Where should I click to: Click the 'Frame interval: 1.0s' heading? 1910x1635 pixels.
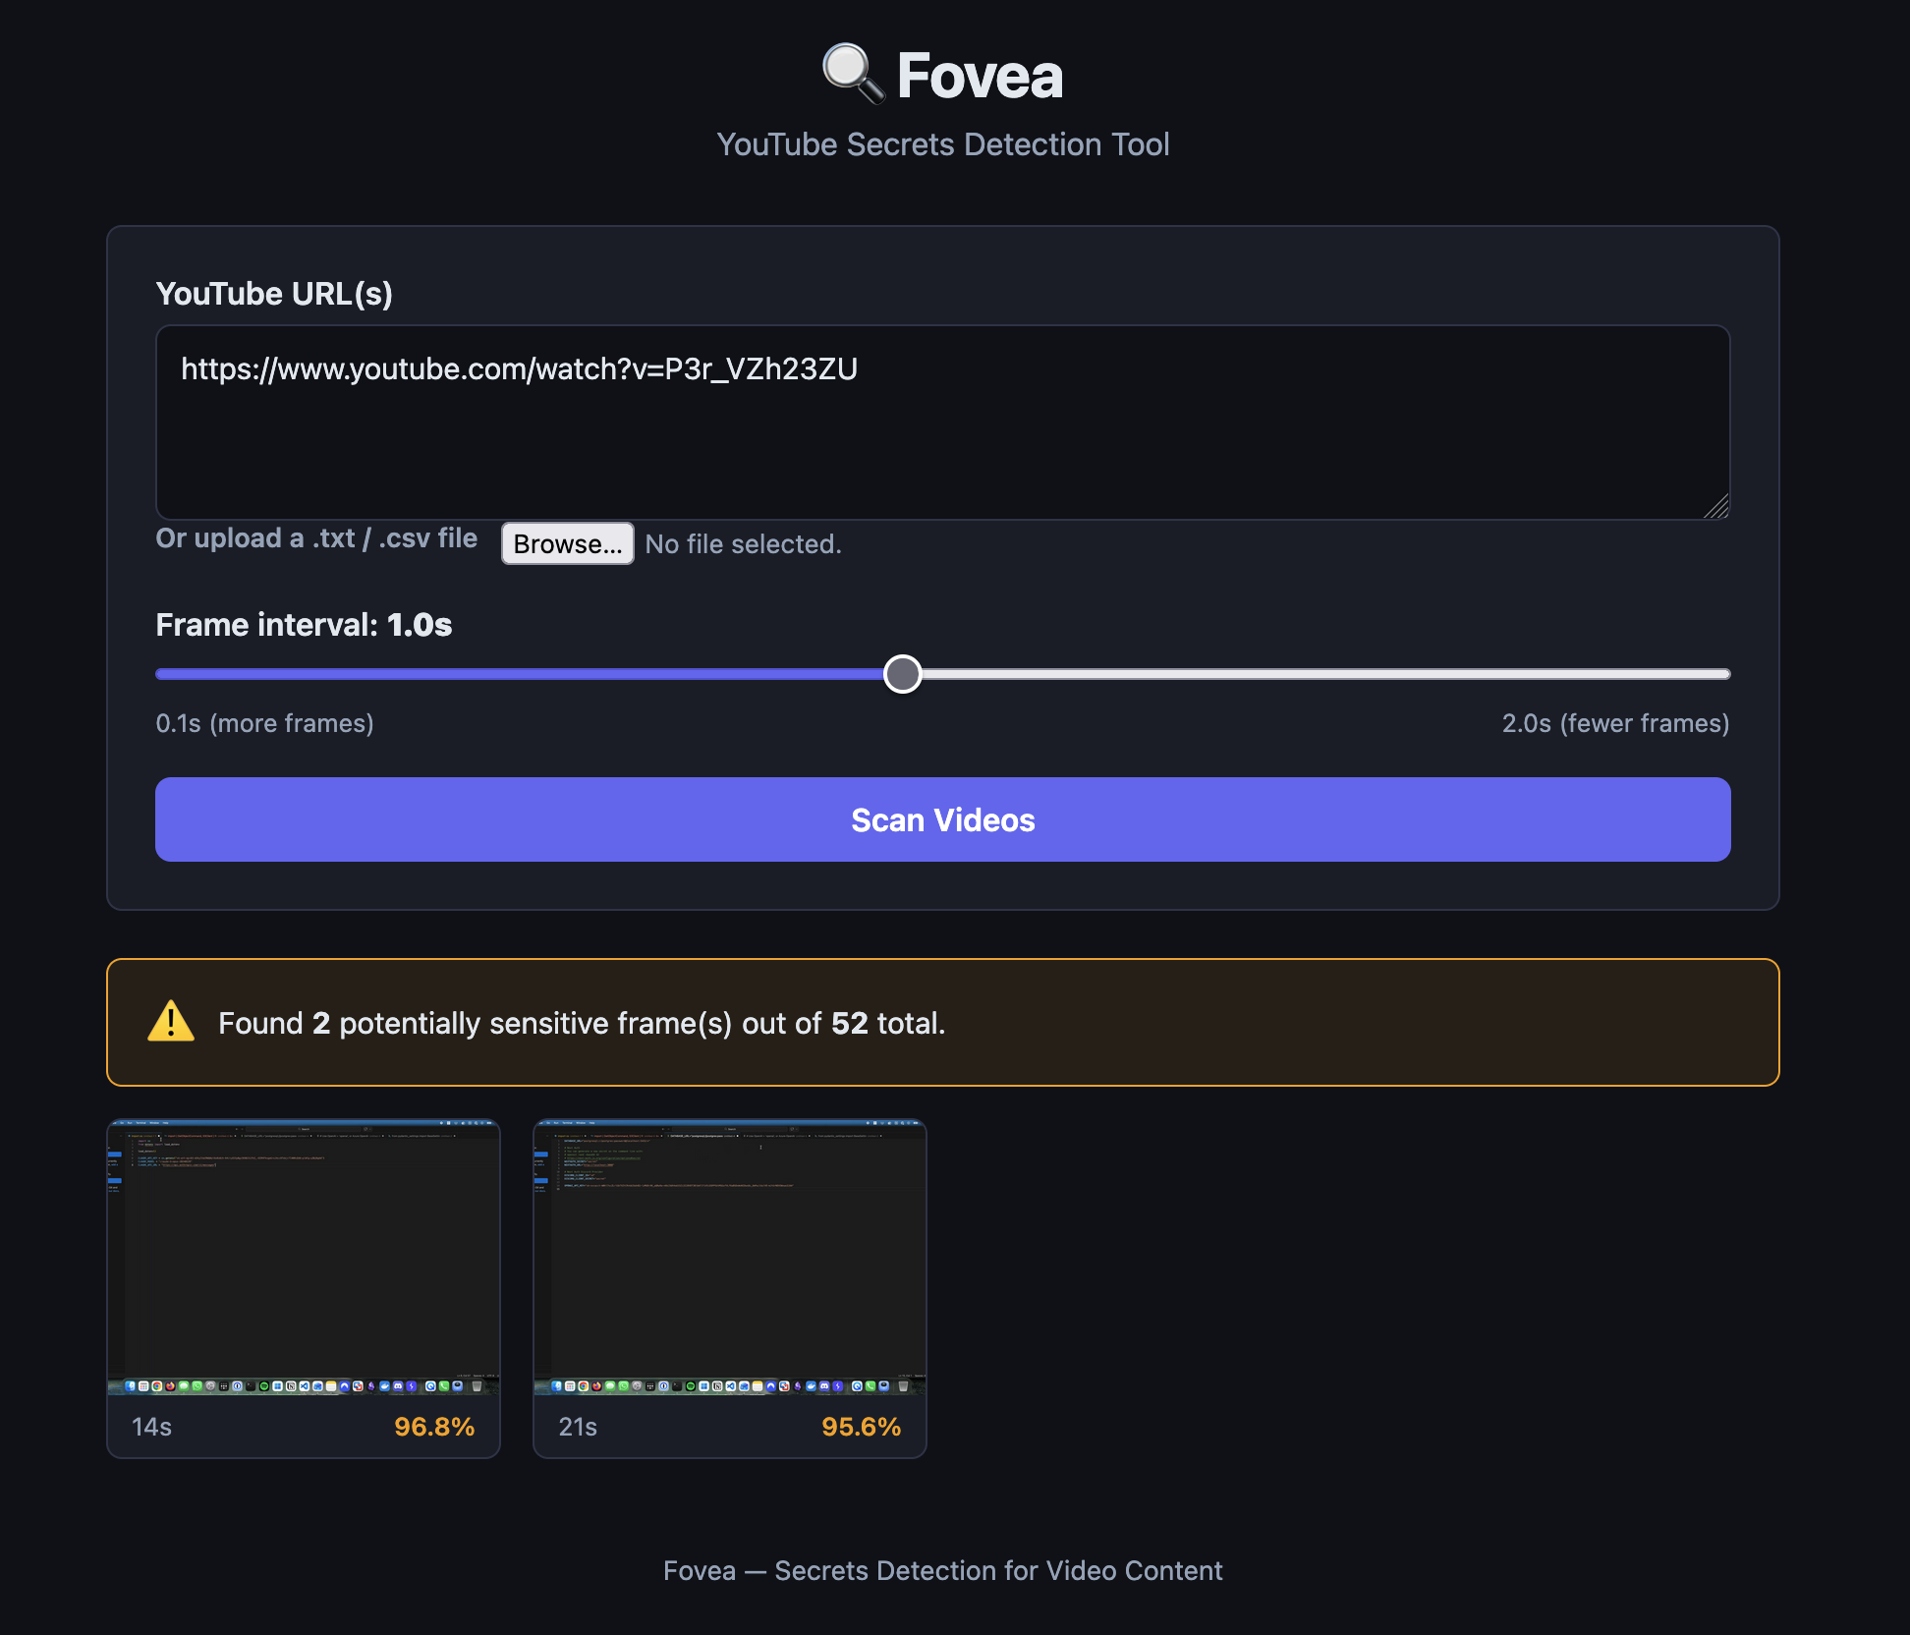coord(305,625)
